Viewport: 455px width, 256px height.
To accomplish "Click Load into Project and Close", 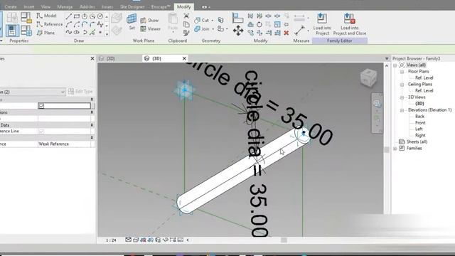I will (x=349, y=24).
